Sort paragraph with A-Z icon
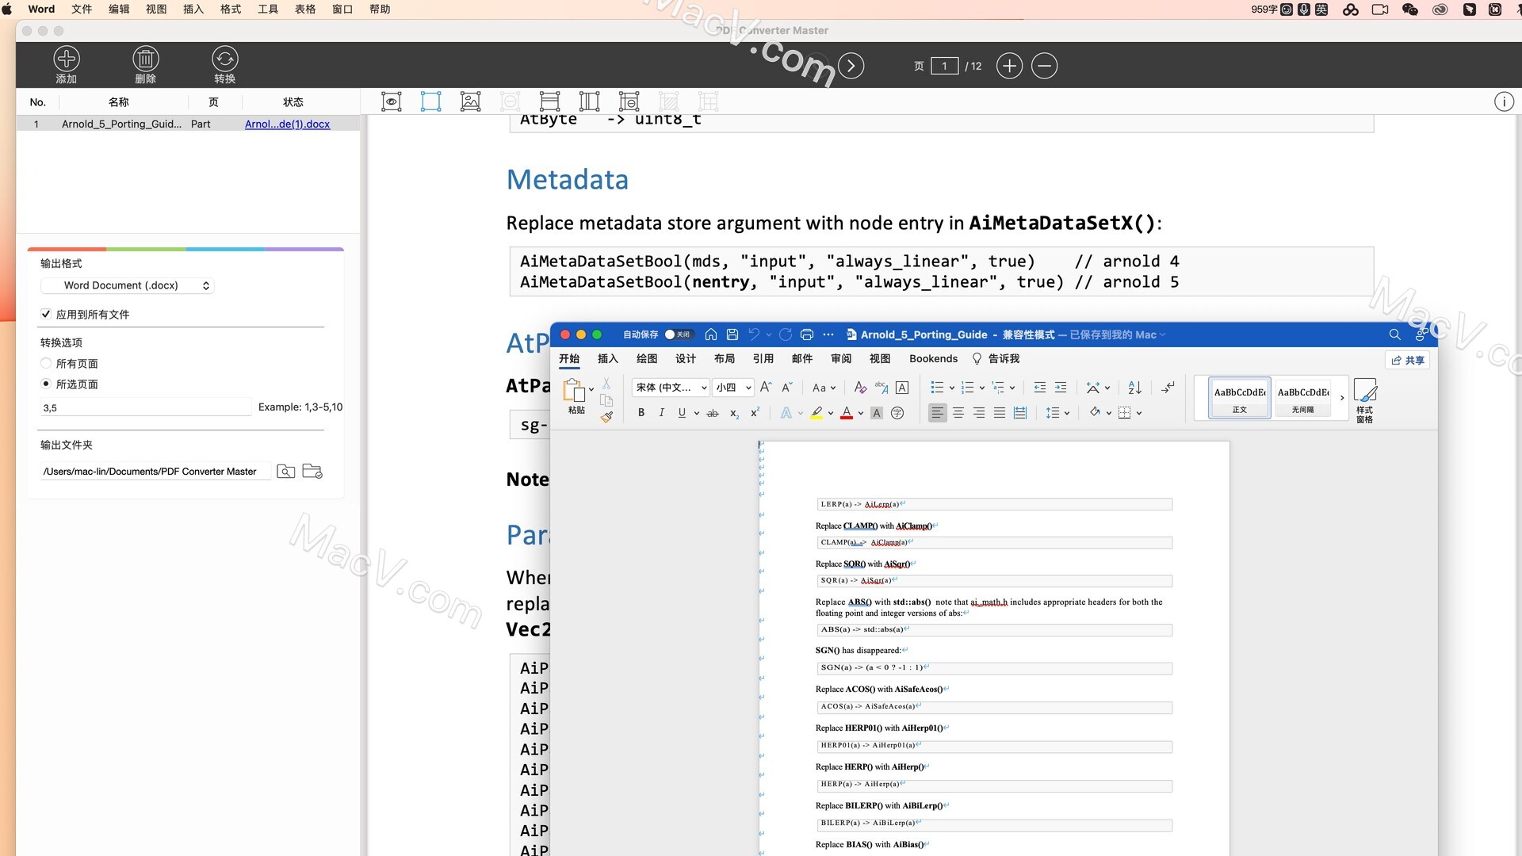1522x856 pixels. tap(1135, 388)
